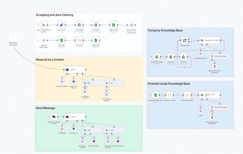This screenshot has height=154, width=243.
Task: Click the Google Drive Trigger node
Action: point(157,57)
